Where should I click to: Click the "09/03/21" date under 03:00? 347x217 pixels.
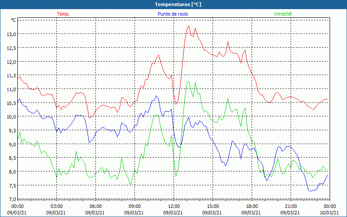click(56, 213)
